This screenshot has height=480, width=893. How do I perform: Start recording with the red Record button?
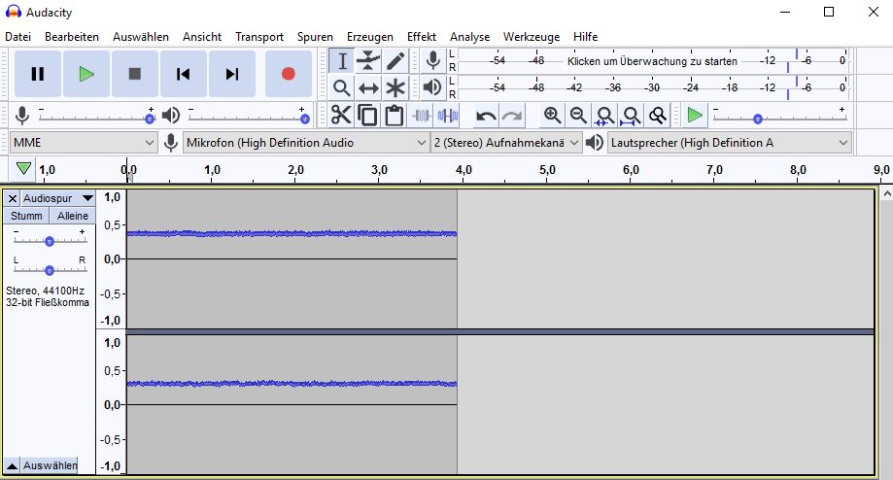click(x=289, y=74)
